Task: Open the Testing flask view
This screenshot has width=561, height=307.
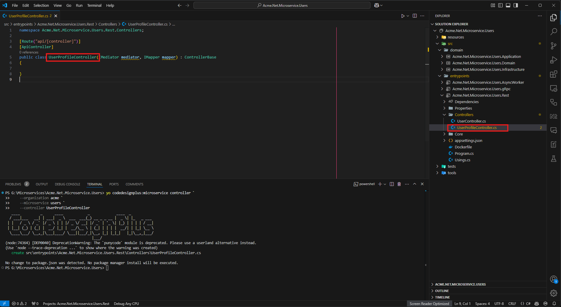Action: (554, 159)
